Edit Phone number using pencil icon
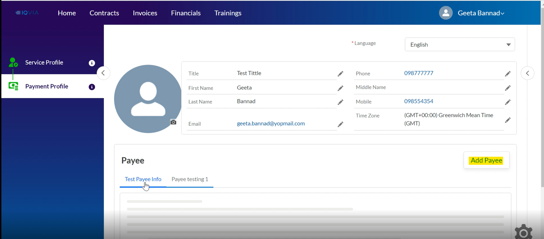The height and width of the screenshot is (239, 544). [508, 74]
